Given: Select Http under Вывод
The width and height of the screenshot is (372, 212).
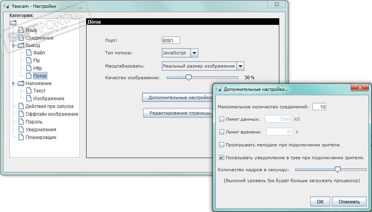Looking at the screenshot, I should pyautogui.click(x=38, y=68).
